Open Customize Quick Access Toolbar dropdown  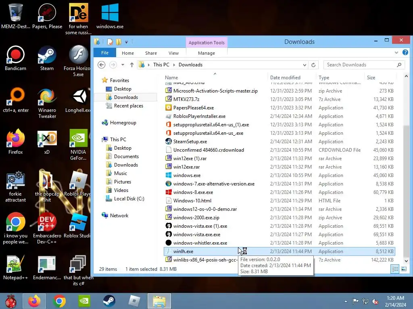tap(126, 42)
